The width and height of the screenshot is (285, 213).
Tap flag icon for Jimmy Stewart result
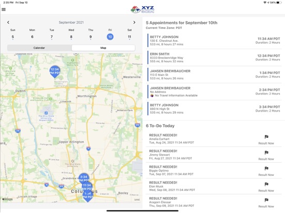pyautogui.click(x=266, y=153)
